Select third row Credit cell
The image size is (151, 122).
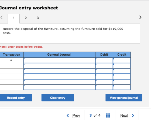(122, 71)
